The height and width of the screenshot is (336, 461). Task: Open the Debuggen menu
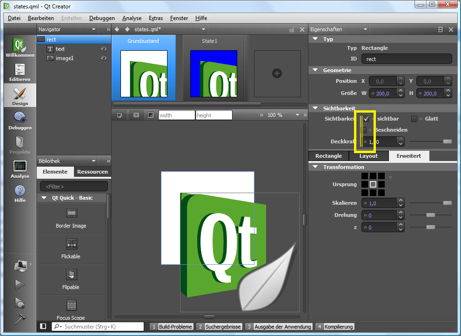coord(102,18)
